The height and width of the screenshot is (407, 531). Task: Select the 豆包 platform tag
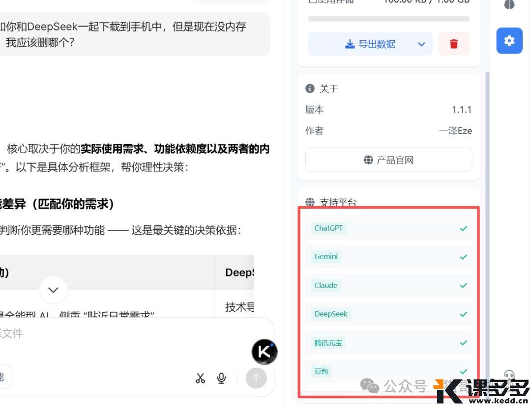pyautogui.click(x=321, y=371)
